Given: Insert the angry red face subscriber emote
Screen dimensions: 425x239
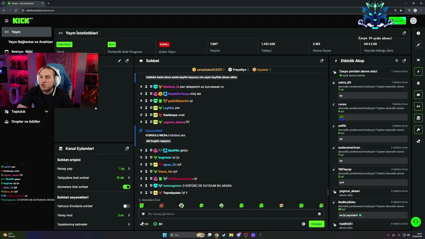Looking at the screenshot, I should (x=161, y=206).
